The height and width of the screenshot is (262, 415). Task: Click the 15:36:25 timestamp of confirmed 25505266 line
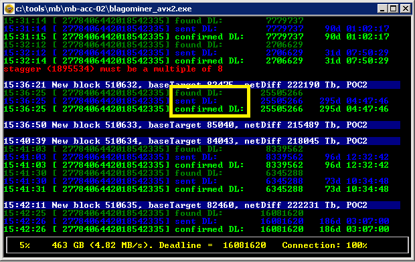pyautogui.click(x=25, y=109)
